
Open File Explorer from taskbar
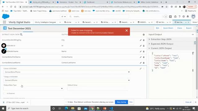pyautogui.click(x=73, y=108)
